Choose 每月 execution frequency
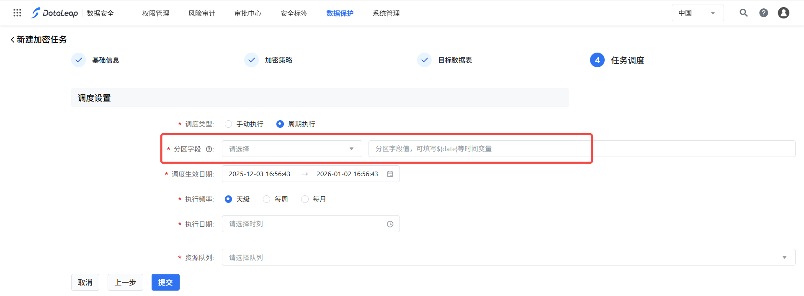Screen dimensions: 804x296 pyautogui.click(x=305, y=199)
